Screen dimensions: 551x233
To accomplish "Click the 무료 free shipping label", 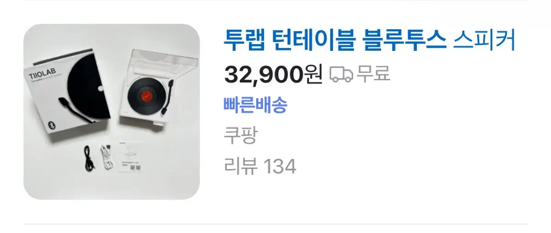I will click(x=373, y=74).
